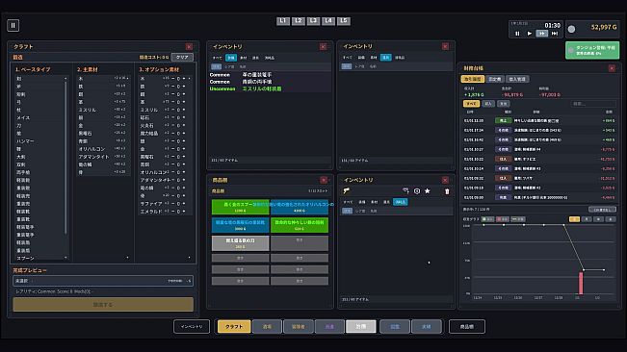Toggle the line legend chip above the graph
Image resolution: width=627 pixels, height=352 pixels.
coord(518,219)
